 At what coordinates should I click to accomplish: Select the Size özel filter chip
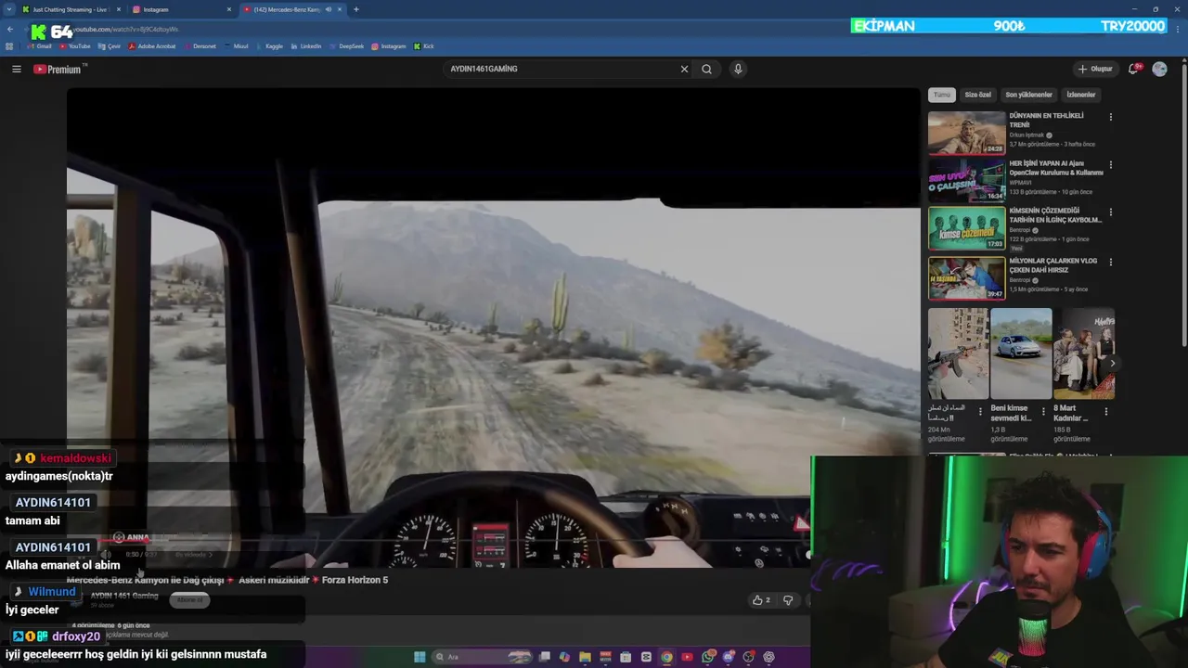pos(977,95)
